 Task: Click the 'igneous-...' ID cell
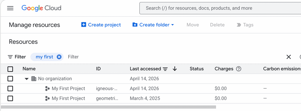106,89
